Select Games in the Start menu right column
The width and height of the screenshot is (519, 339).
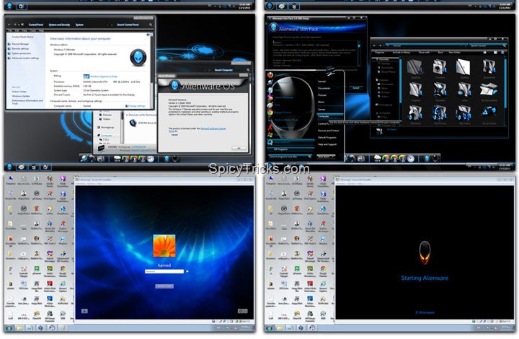tap(321, 109)
